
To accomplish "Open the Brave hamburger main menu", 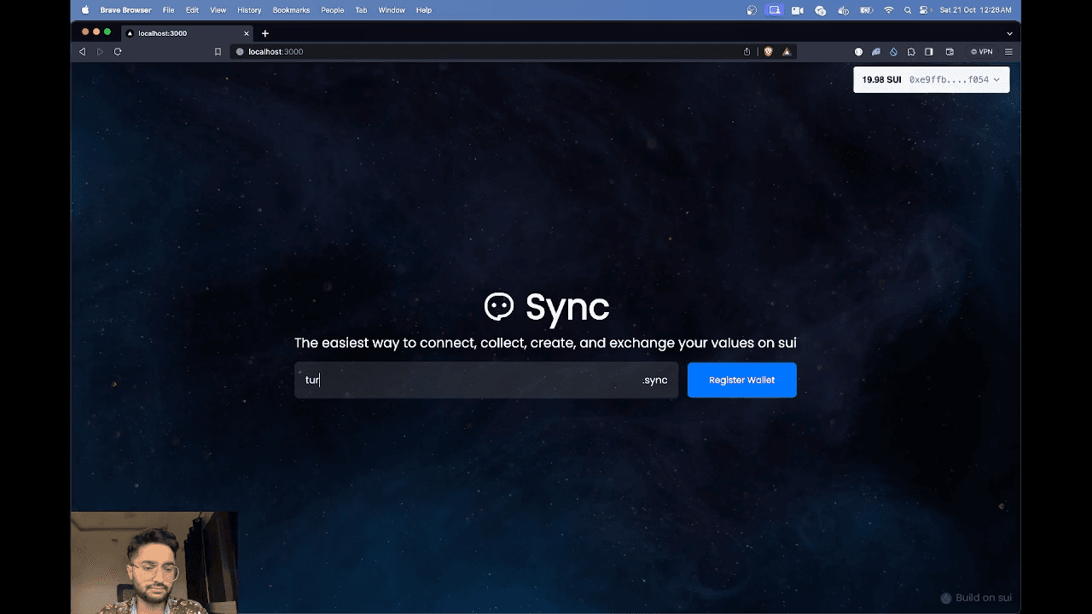I will pos(1008,52).
